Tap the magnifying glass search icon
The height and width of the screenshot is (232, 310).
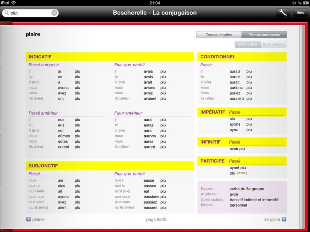pyautogui.click(x=7, y=13)
